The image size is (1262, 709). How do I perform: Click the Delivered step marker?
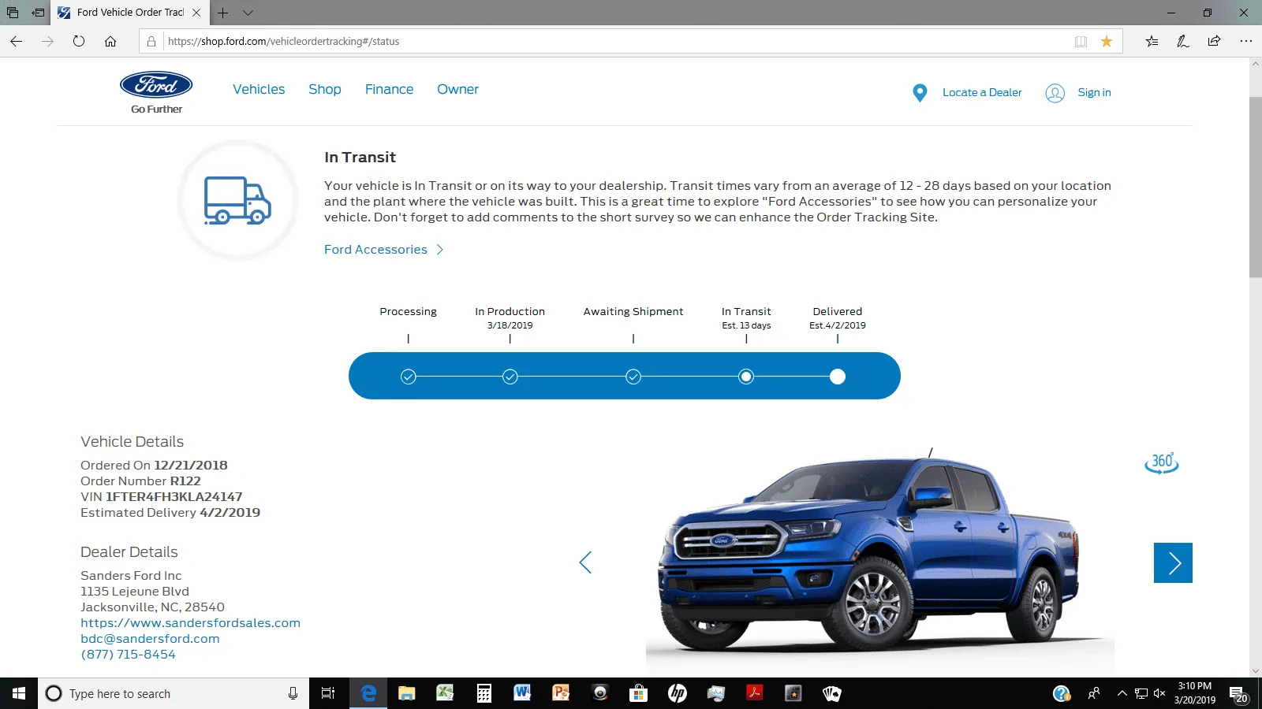click(838, 377)
